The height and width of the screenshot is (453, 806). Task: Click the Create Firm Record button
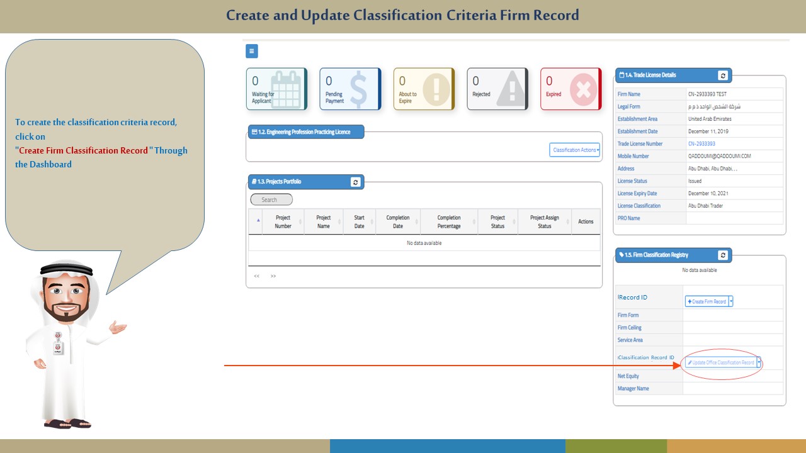point(707,301)
